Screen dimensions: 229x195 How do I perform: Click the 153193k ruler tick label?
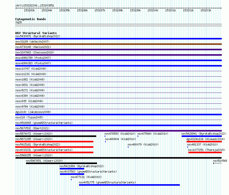29,10
